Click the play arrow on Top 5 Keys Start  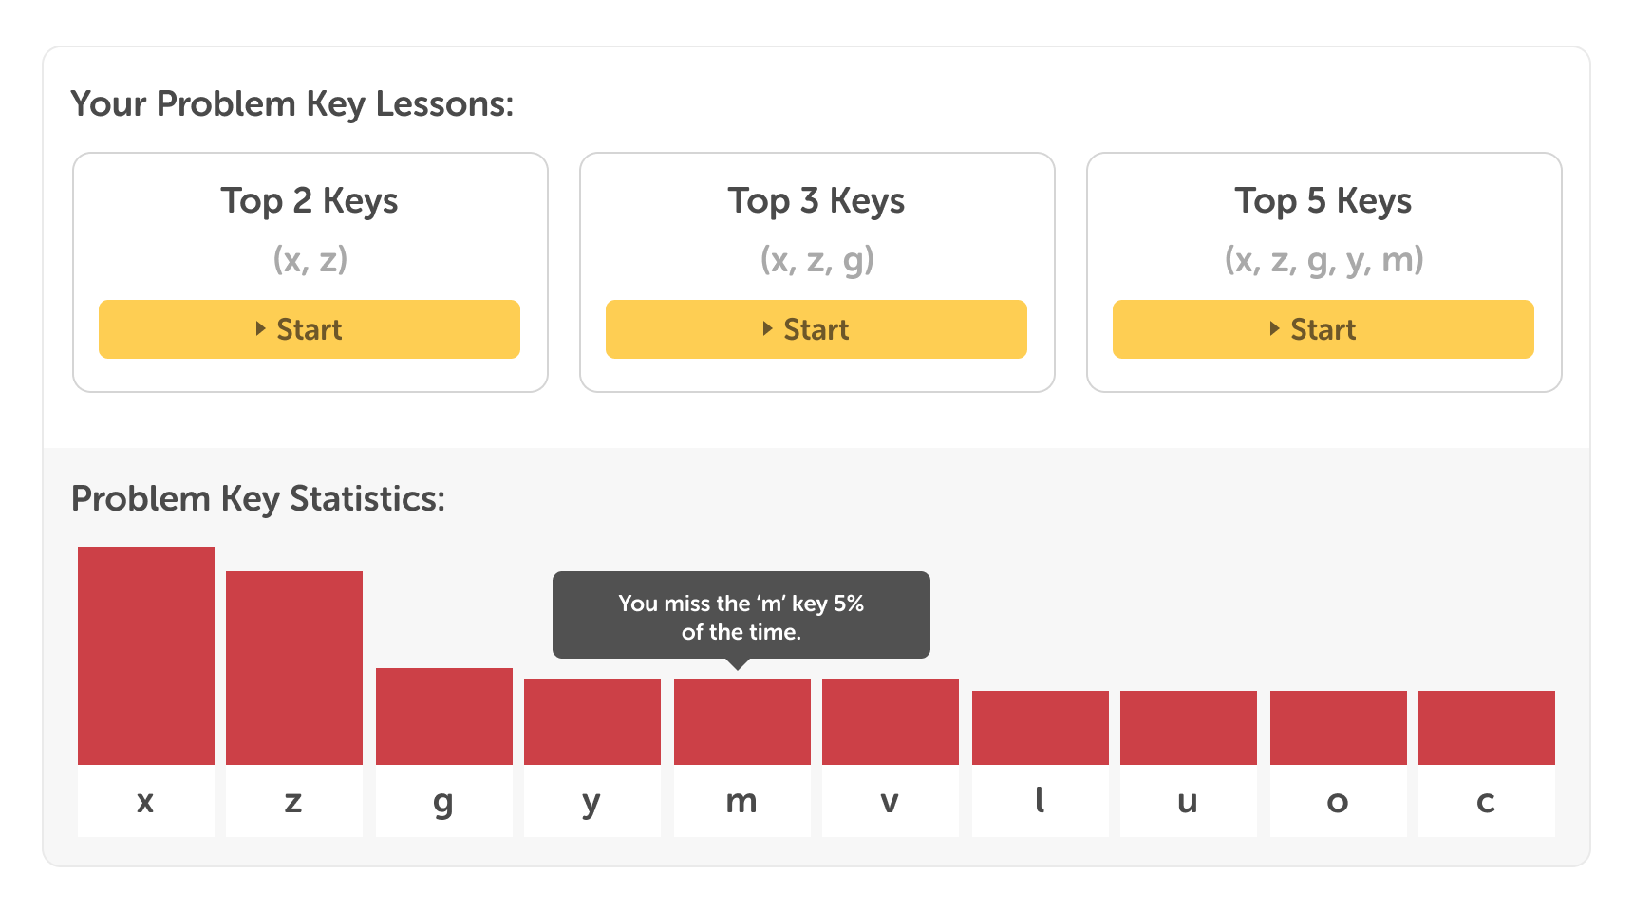click(x=1274, y=328)
